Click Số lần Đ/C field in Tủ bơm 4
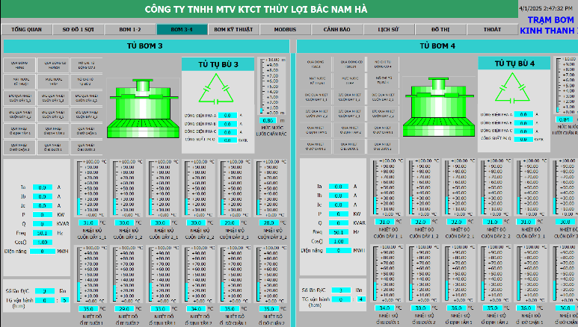 341,290
